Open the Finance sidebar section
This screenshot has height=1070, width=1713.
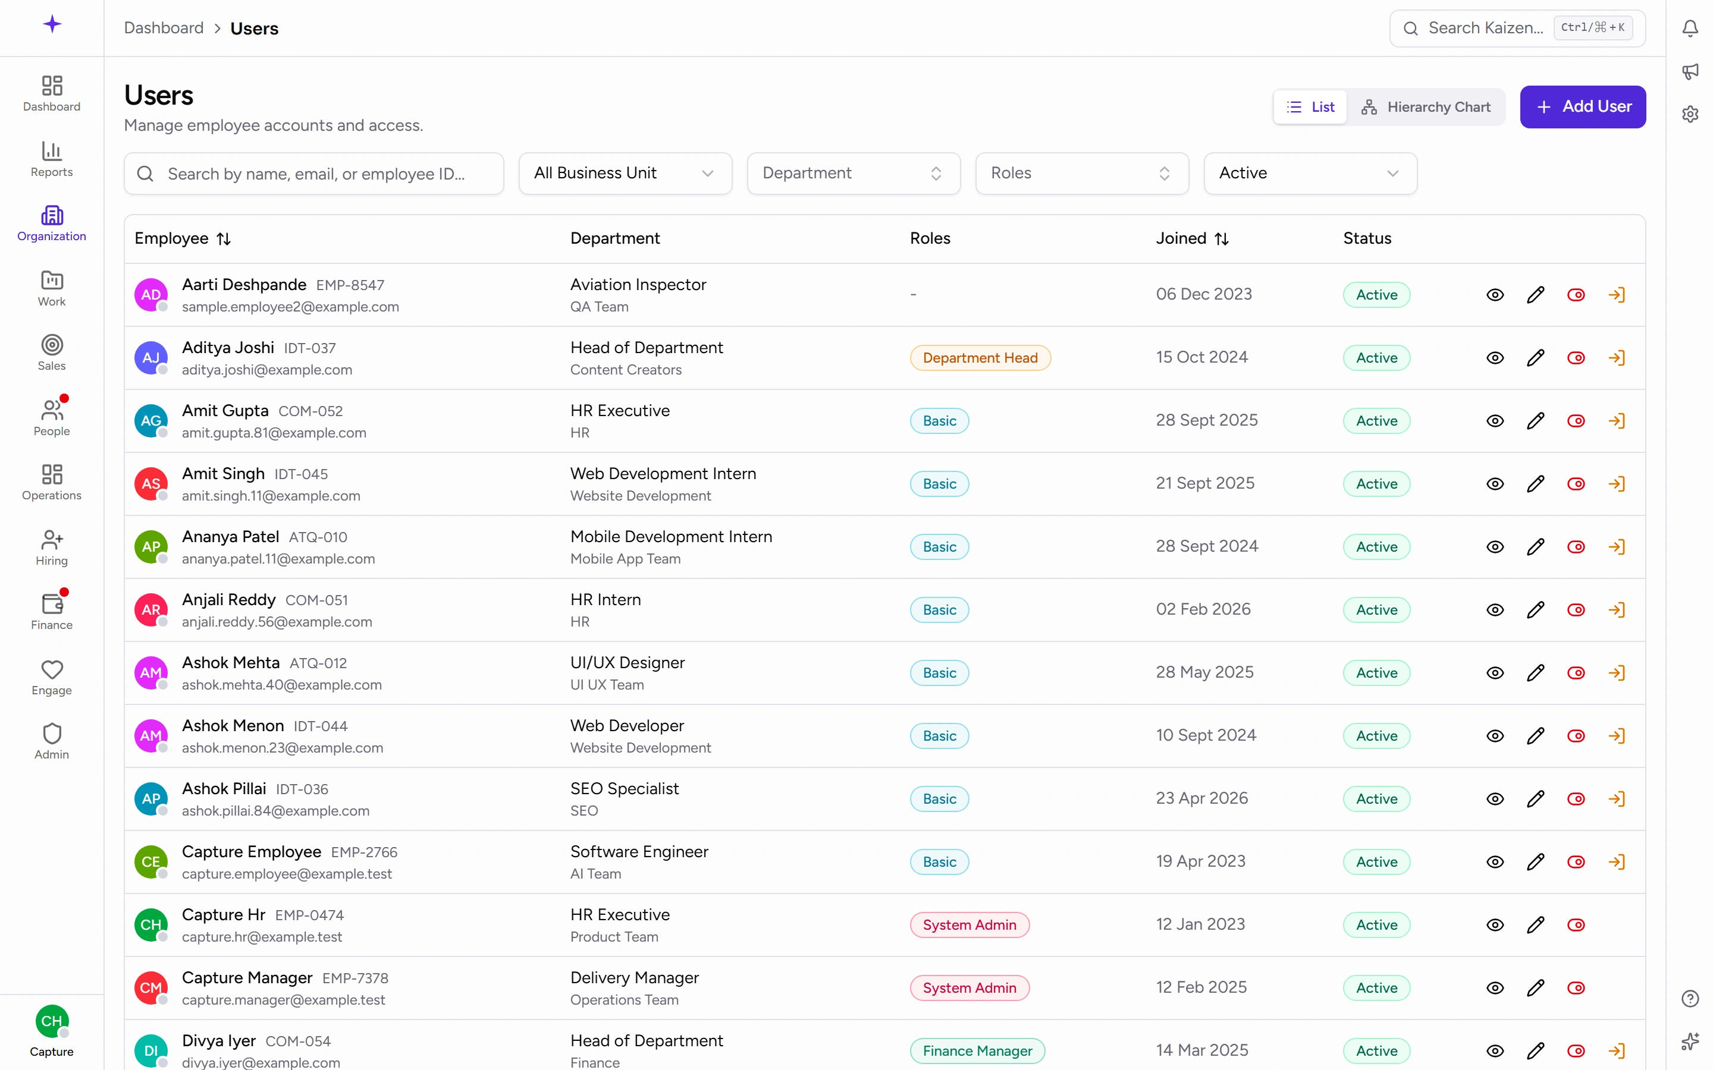52,612
